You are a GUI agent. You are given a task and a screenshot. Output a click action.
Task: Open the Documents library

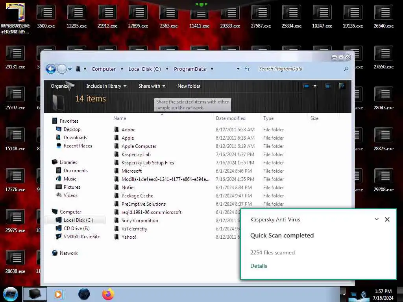pos(76,171)
